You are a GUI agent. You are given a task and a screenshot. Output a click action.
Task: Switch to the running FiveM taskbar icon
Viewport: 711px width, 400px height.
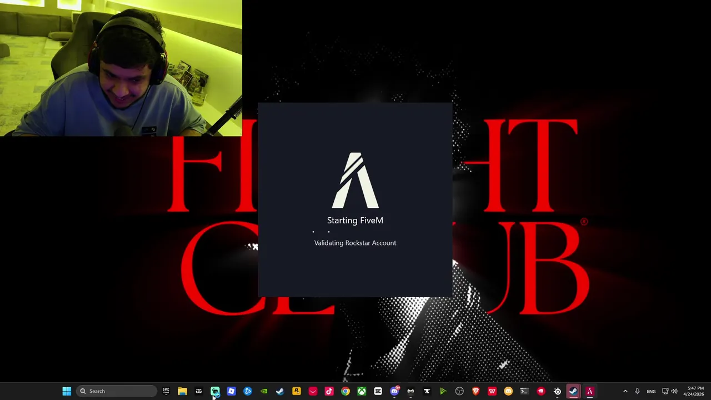coord(590,391)
